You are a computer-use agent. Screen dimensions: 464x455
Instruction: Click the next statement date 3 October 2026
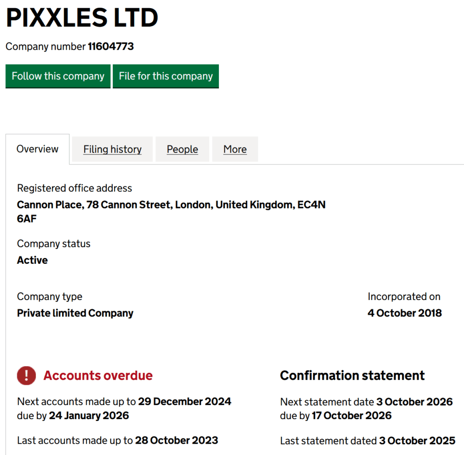pyautogui.click(x=415, y=401)
